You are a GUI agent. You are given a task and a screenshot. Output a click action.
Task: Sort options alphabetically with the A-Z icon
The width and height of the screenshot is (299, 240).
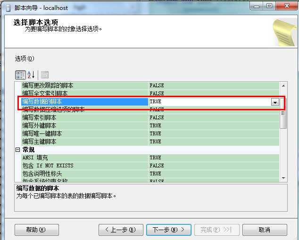click(x=31, y=74)
